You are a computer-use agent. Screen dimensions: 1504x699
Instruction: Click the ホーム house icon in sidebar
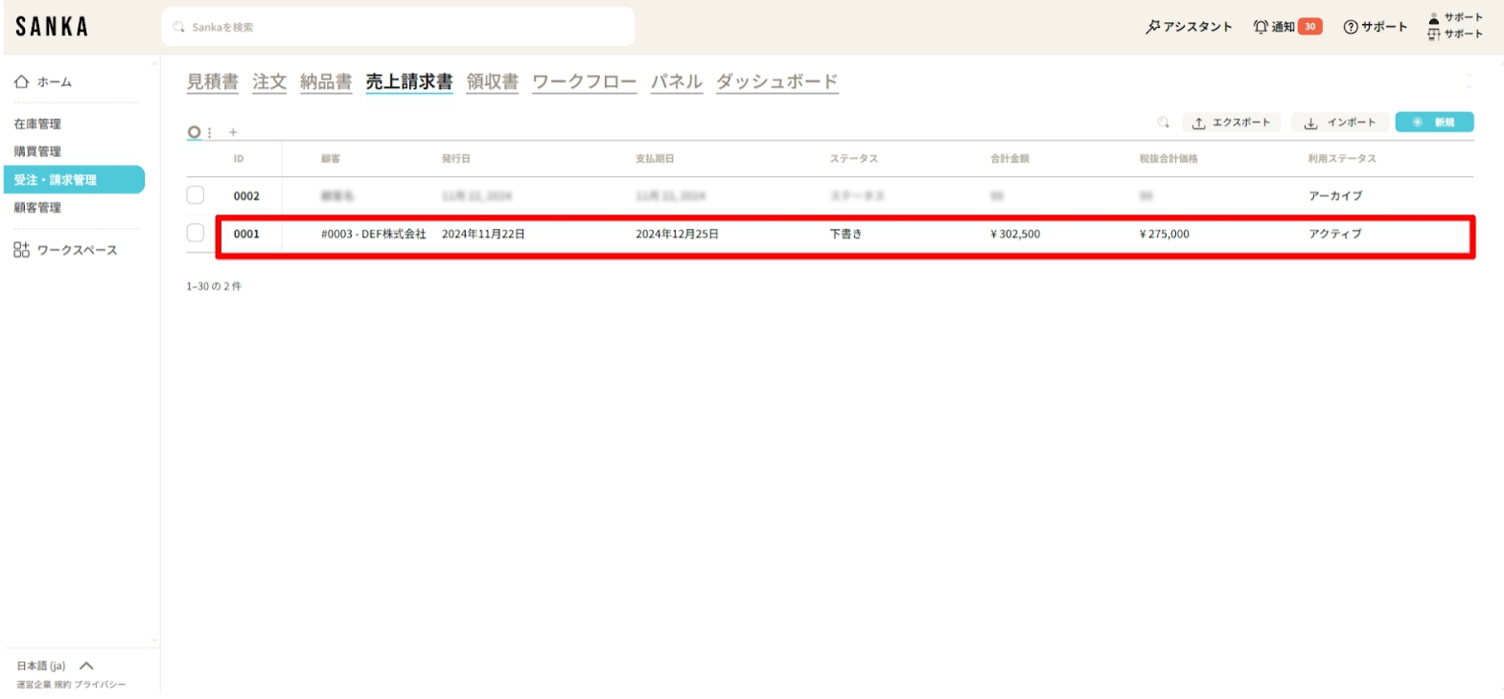tap(21, 82)
